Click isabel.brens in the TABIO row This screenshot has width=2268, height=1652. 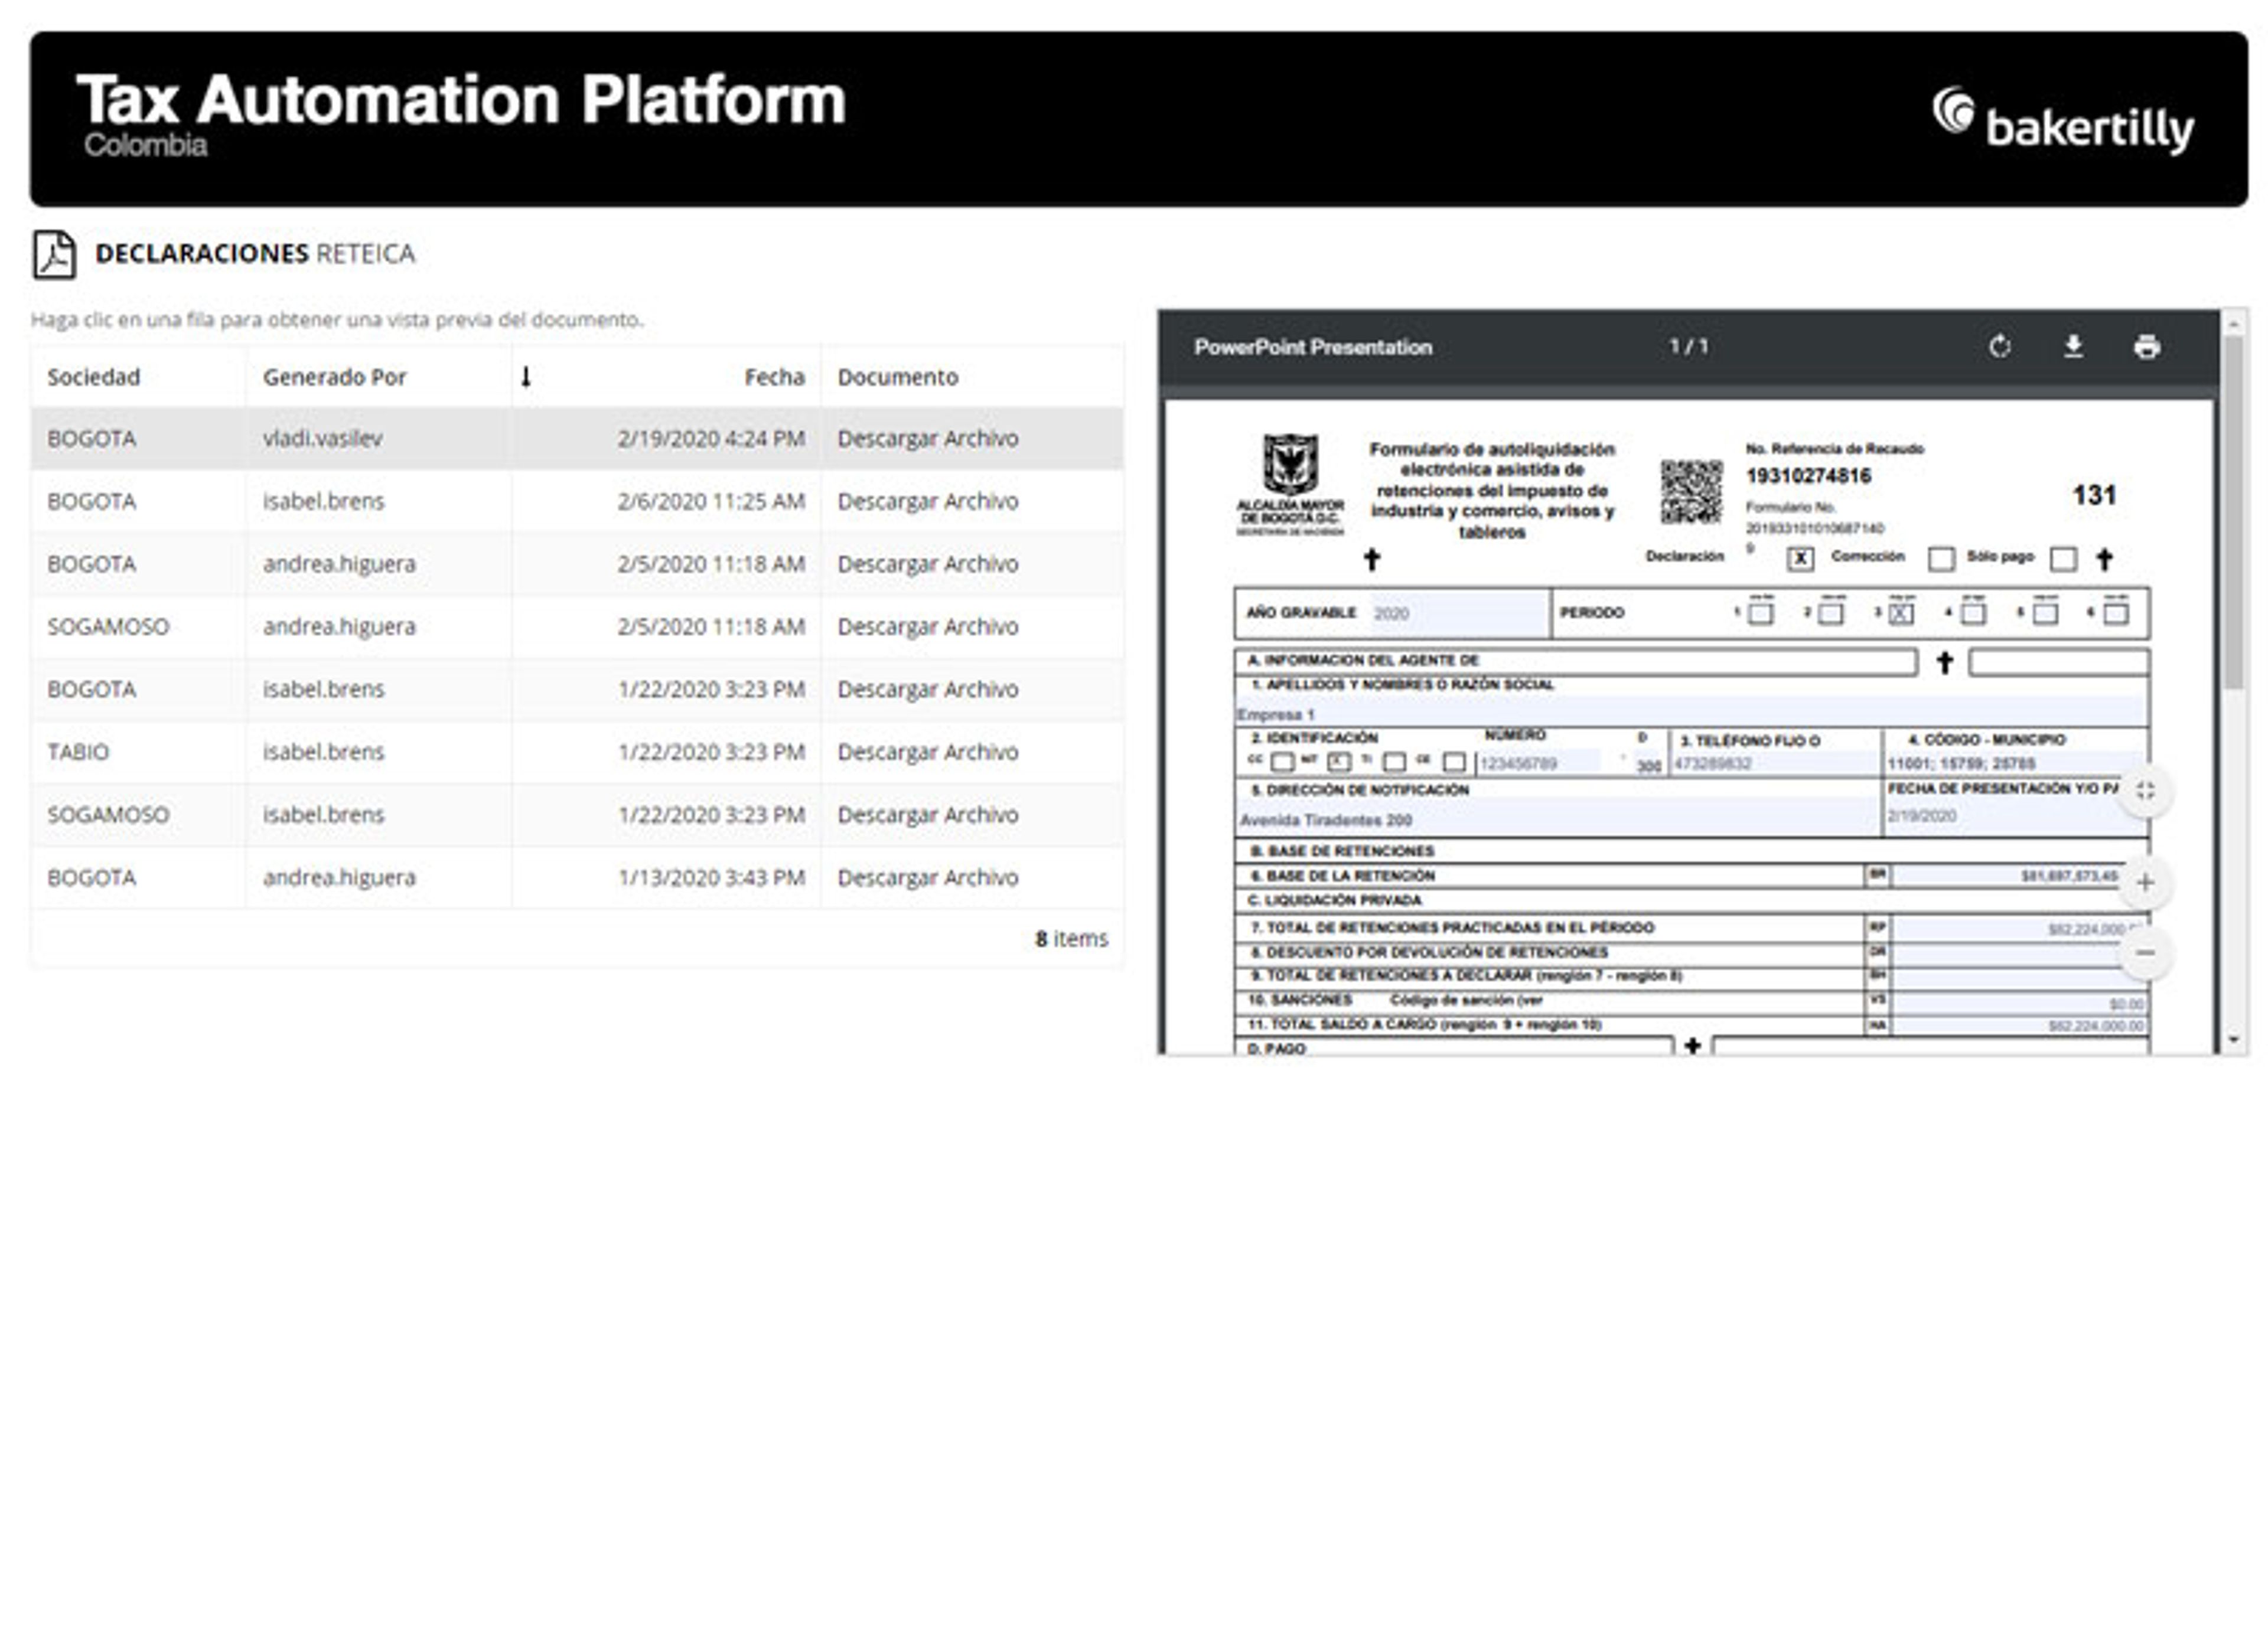[x=323, y=752]
